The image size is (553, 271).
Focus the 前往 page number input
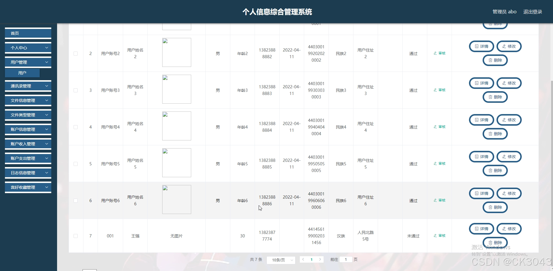pos(346,259)
